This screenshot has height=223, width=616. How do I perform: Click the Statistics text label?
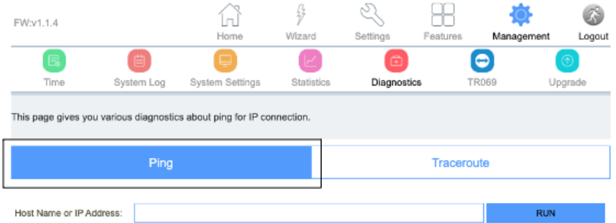[311, 82]
